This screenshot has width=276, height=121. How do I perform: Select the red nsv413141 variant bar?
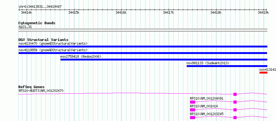click(263, 73)
